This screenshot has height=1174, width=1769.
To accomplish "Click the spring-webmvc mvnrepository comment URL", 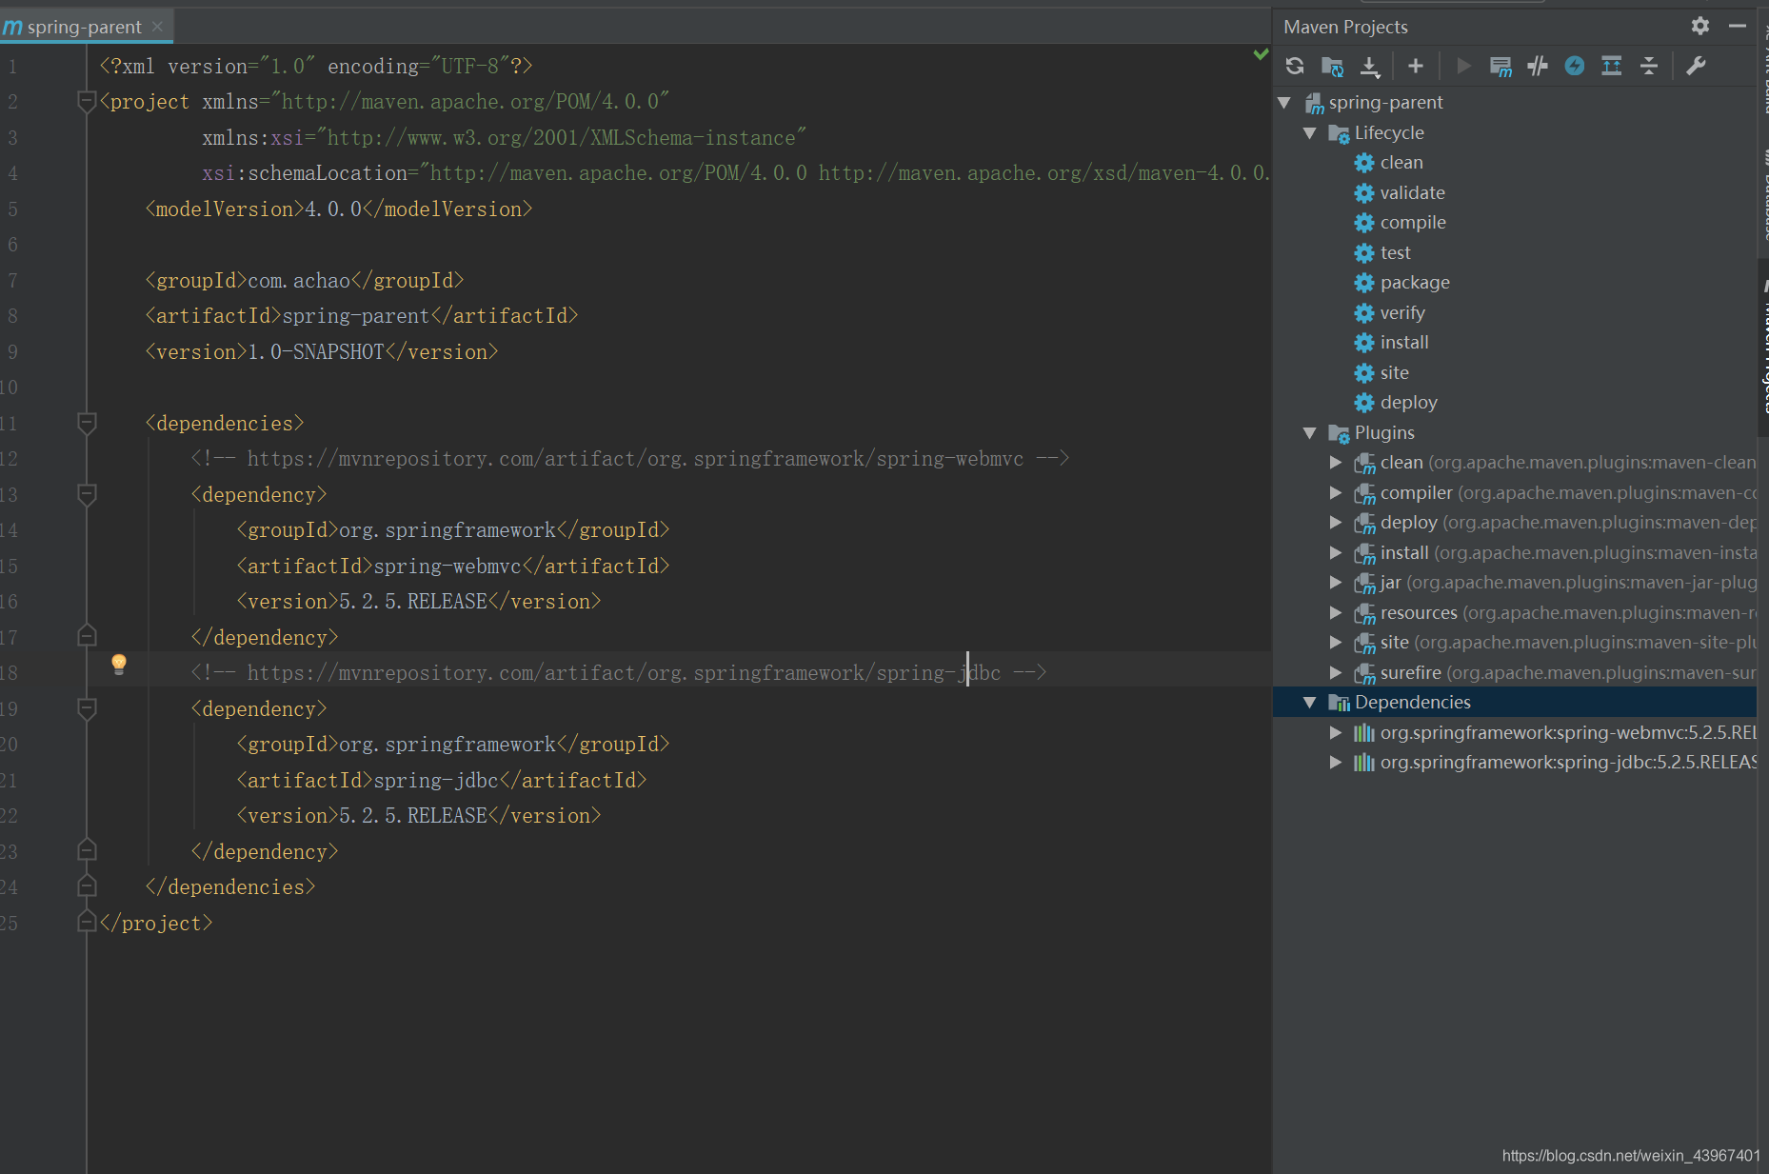I will tap(635, 458).
